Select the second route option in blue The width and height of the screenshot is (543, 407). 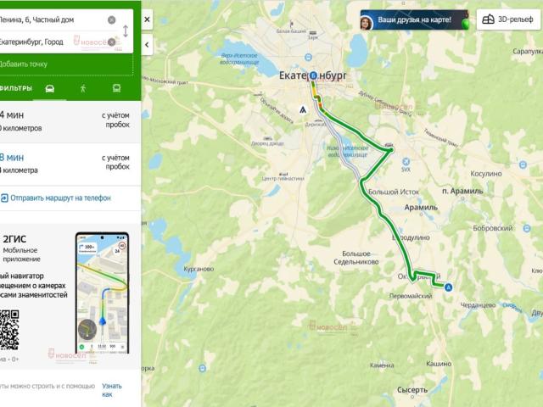[x=70, y=164]
